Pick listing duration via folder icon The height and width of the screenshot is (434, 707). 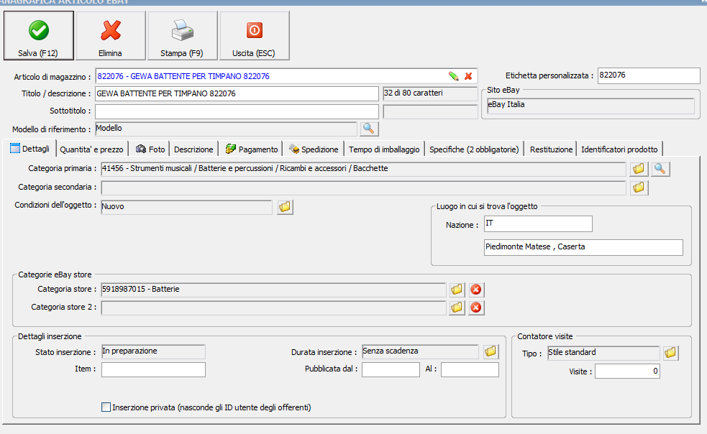[490, 351]
